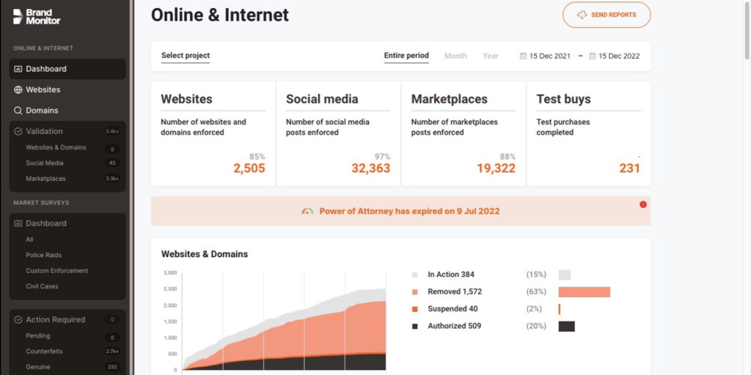This screenshot has width=751, height=375.
Task: Open the Dashboard under Online & Internet
Action: click(67, 69)
